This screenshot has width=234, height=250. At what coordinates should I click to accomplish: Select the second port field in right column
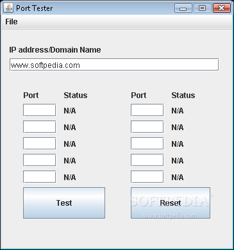(x=147, y=127)
